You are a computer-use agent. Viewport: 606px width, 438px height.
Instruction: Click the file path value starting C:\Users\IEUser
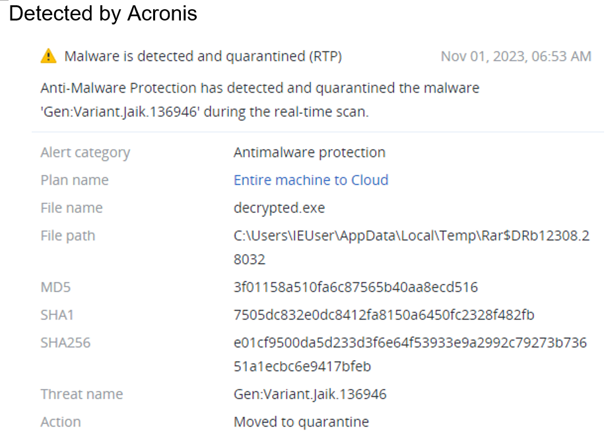411,247
